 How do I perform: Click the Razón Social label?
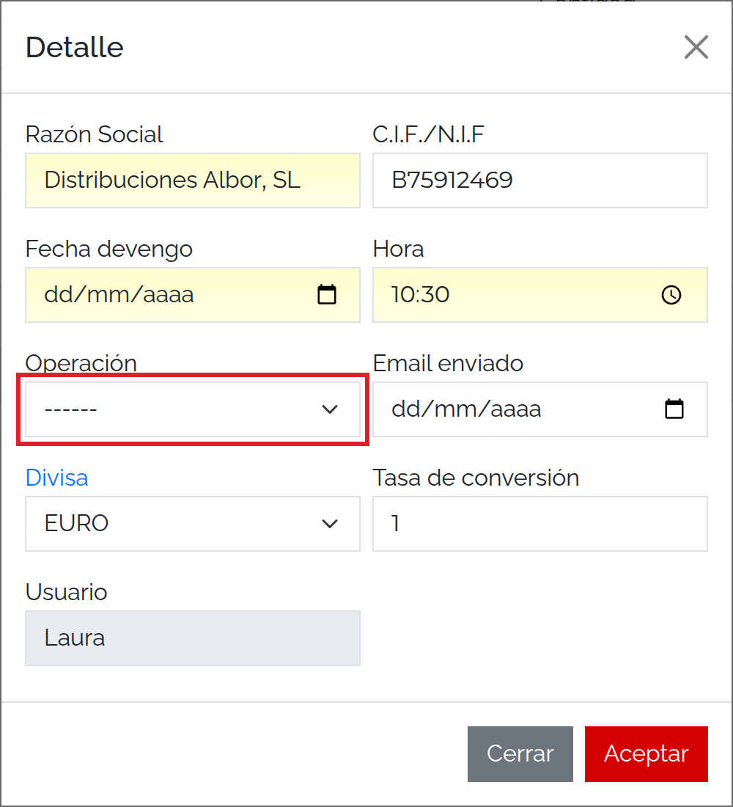94,134
